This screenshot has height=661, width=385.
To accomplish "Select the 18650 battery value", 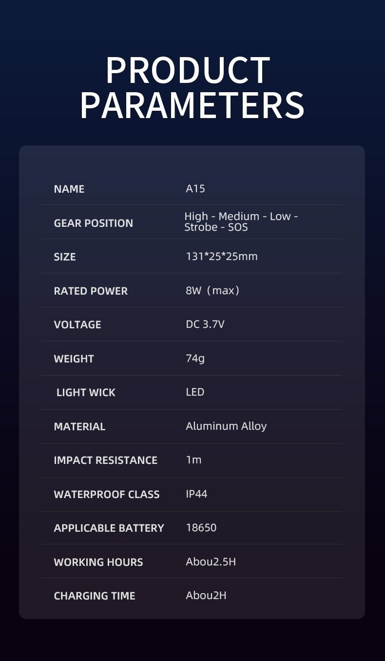I will point(201,527).
